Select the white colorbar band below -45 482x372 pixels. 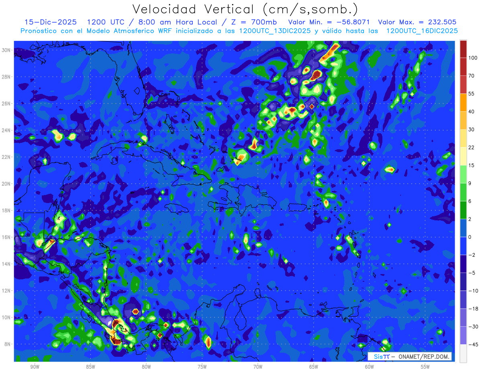point(463,353)
